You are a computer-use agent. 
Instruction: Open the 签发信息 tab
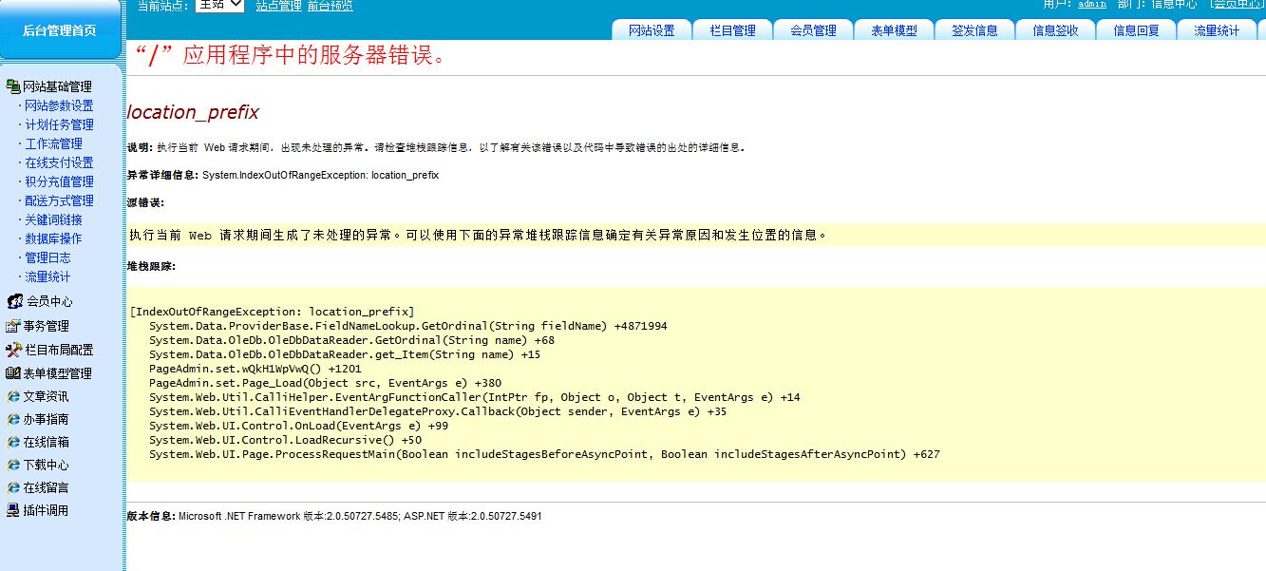974,30
